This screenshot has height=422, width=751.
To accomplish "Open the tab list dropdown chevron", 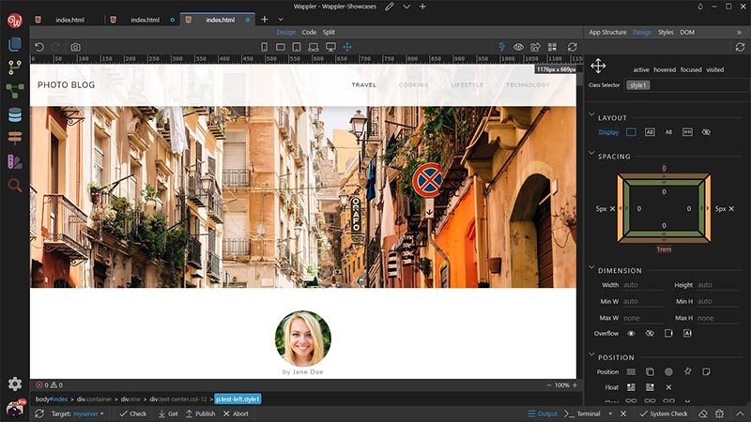I will pos(281,20).
